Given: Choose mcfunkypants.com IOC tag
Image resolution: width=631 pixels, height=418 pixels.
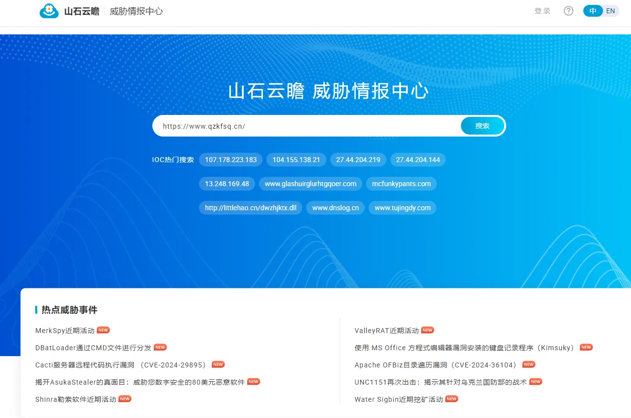Looking at the screenshot, I should click(x=402, y=184).
